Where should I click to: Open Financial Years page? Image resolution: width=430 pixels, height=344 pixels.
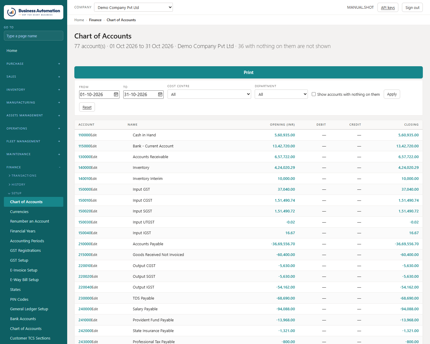(23, 231)
